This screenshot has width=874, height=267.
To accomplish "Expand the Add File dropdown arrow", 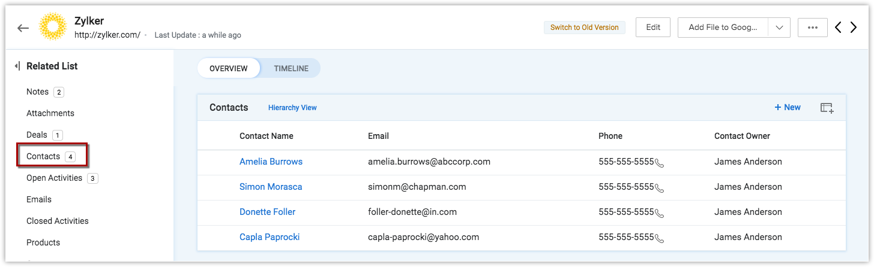I will [x=779, y=28].
